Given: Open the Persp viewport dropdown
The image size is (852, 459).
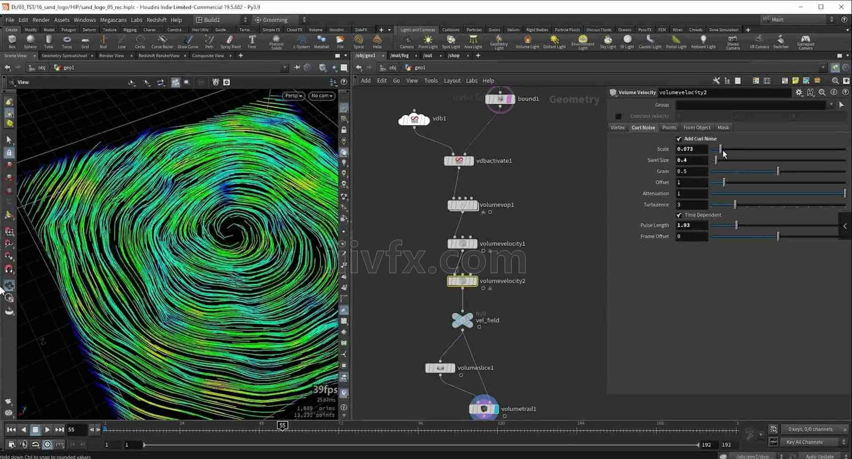Looking at the screenshot, I should (x=294, y=96).
